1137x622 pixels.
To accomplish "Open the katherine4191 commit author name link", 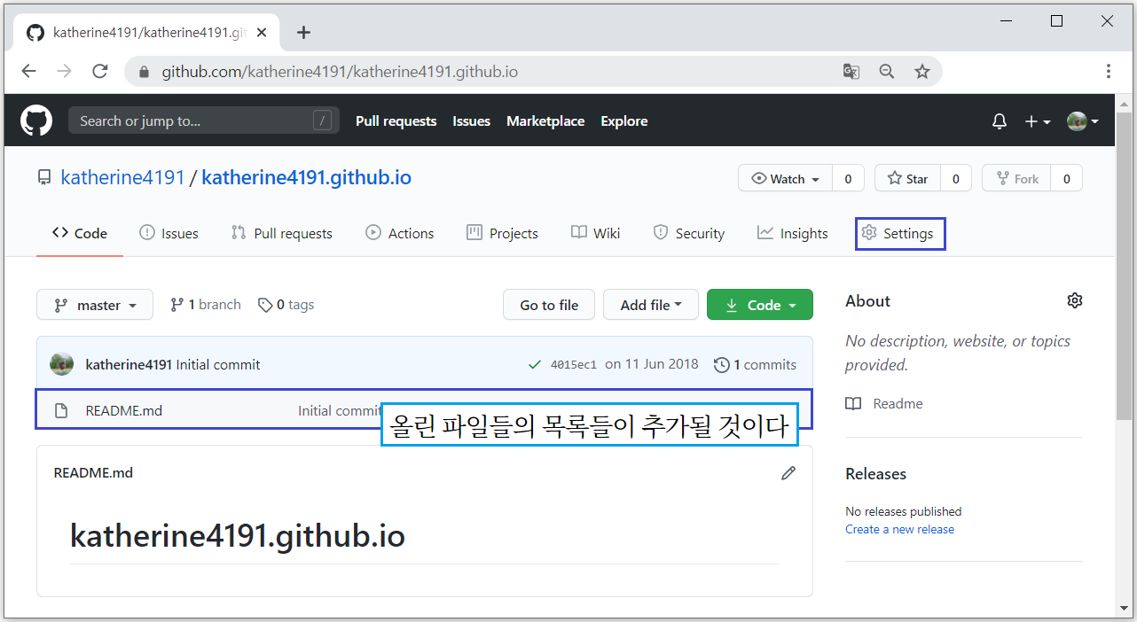I will pyautogui.click(x=129, y=364).
